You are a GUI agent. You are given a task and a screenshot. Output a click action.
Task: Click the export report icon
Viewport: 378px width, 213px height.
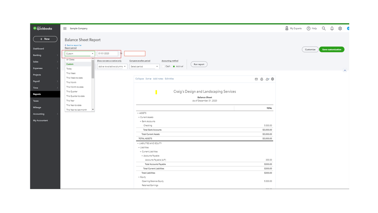tap(267, 79)
